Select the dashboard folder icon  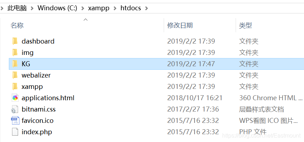click(x=15, y=41)
